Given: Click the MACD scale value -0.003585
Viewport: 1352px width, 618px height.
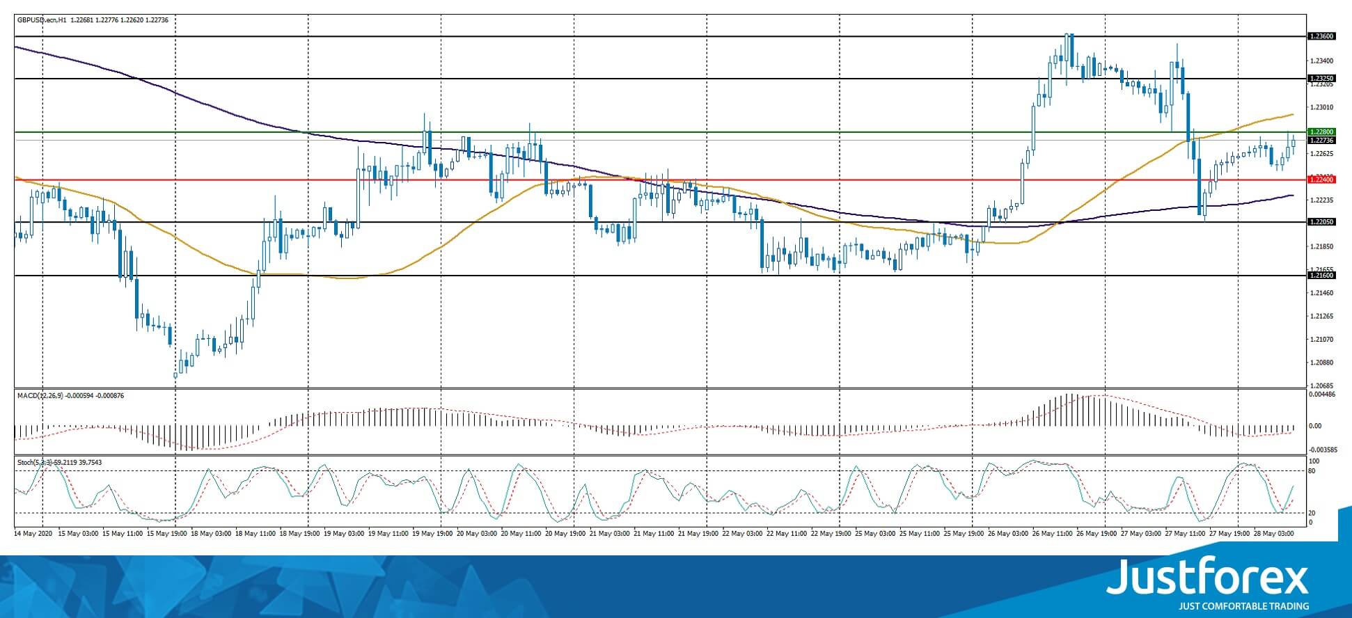Looking at the screenshot, I should pos(1323,450).
